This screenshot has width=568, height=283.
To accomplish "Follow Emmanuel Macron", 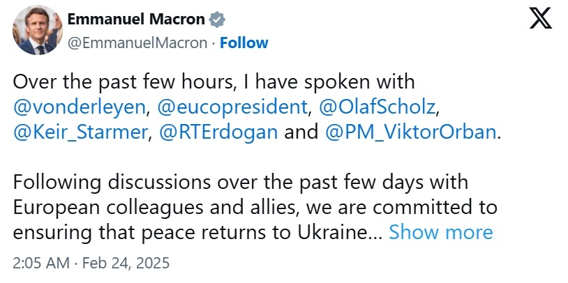I will [x=244, y=43].
